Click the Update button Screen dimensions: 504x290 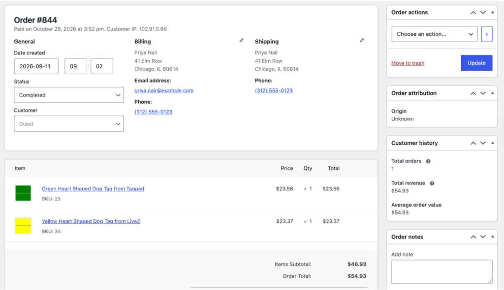(476, 63)
